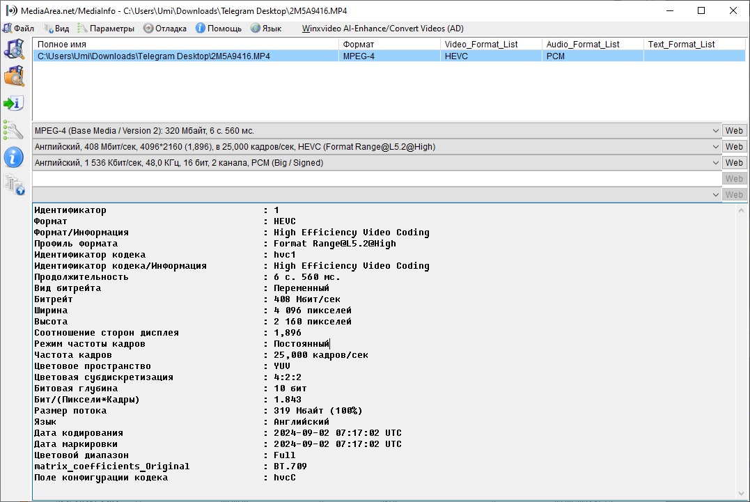The image size is (750, 502).
Task: Expand the MPEG-4 general stream dropdown
Action: [x=715, y=130]
